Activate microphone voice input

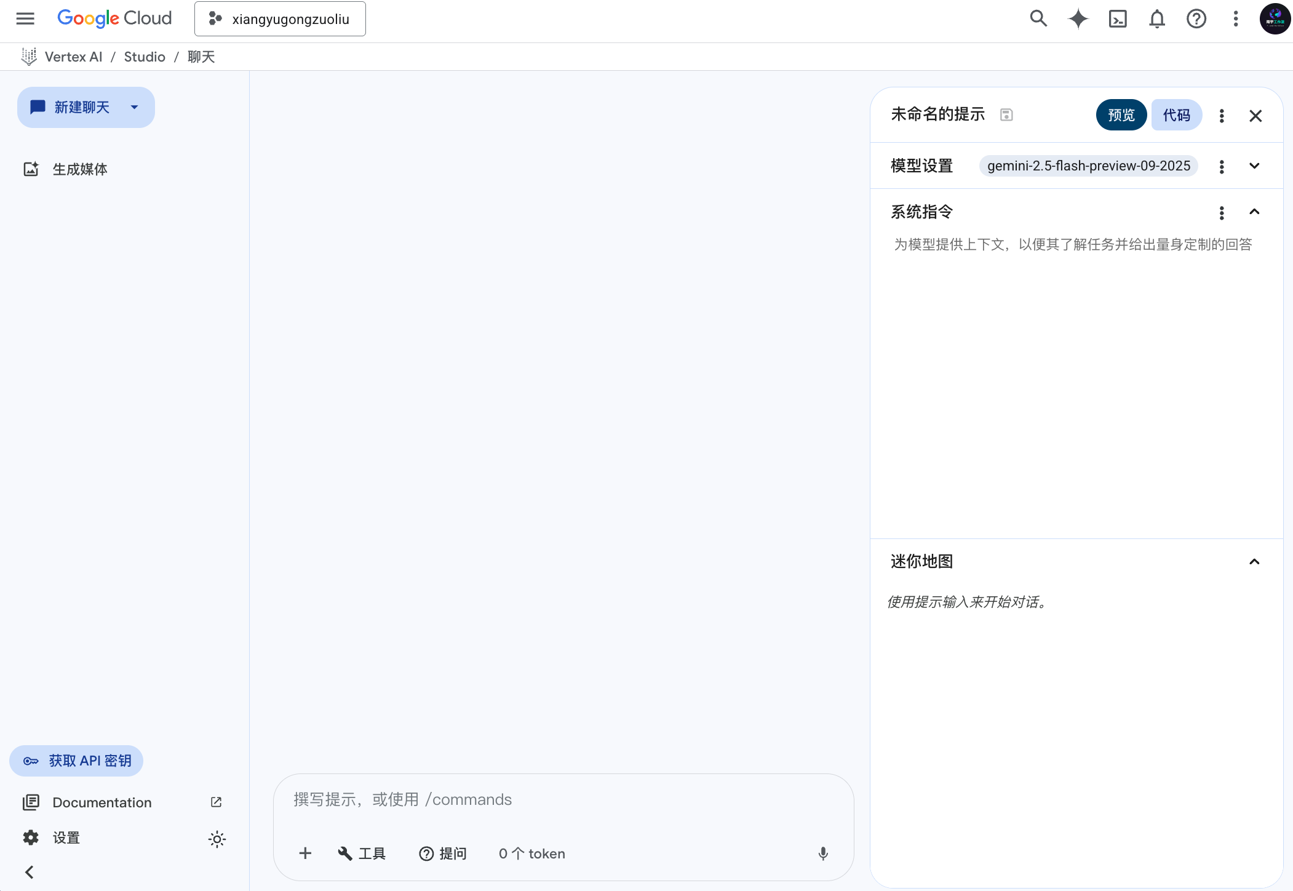point(822,853)
